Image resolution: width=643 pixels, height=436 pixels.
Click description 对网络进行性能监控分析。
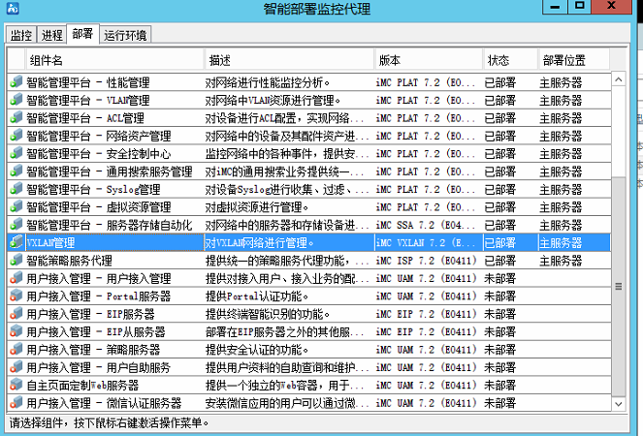tap(268, 82)
